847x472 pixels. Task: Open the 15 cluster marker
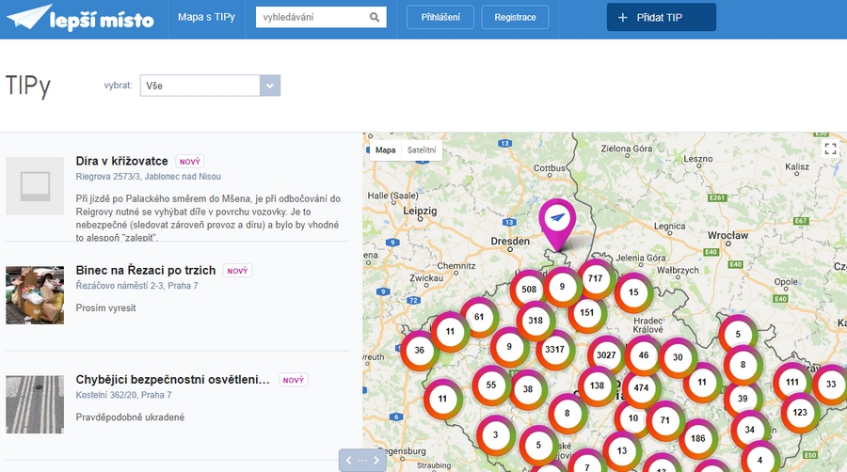pyautogui.click(x=633, y=292)
